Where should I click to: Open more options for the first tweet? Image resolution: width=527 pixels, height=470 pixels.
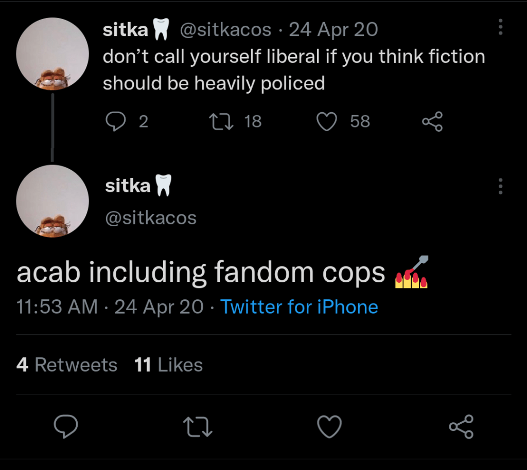(500, 27)
